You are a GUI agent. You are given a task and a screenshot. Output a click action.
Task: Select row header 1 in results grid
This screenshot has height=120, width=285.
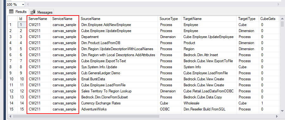pos(13,25)
